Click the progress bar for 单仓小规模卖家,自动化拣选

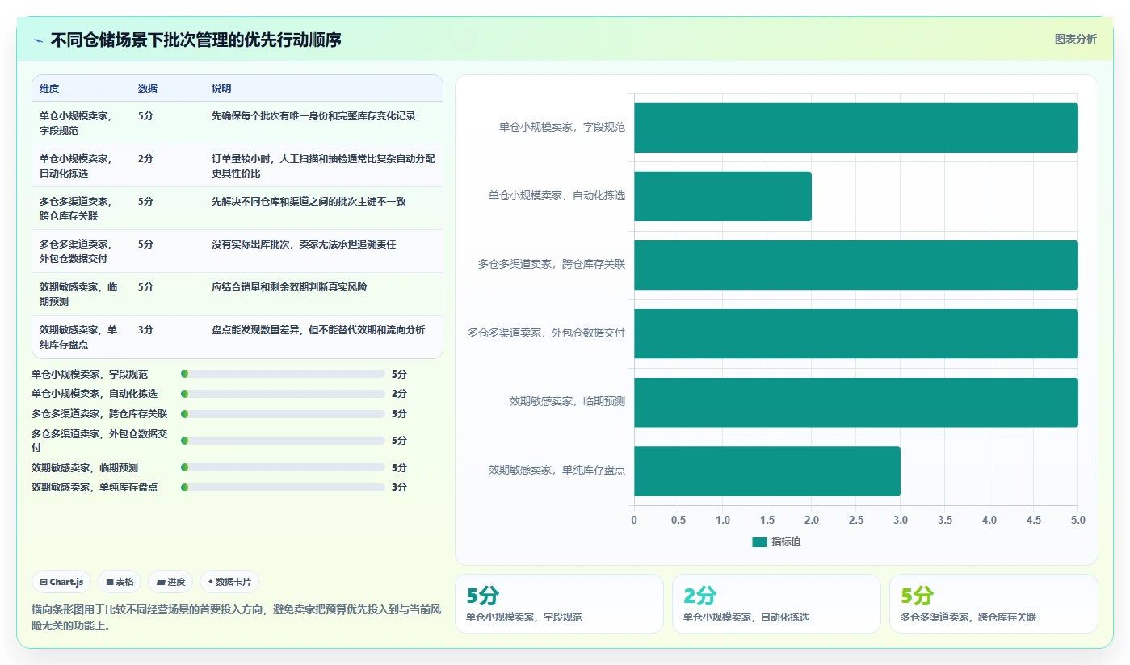click(x=283, y=393)
